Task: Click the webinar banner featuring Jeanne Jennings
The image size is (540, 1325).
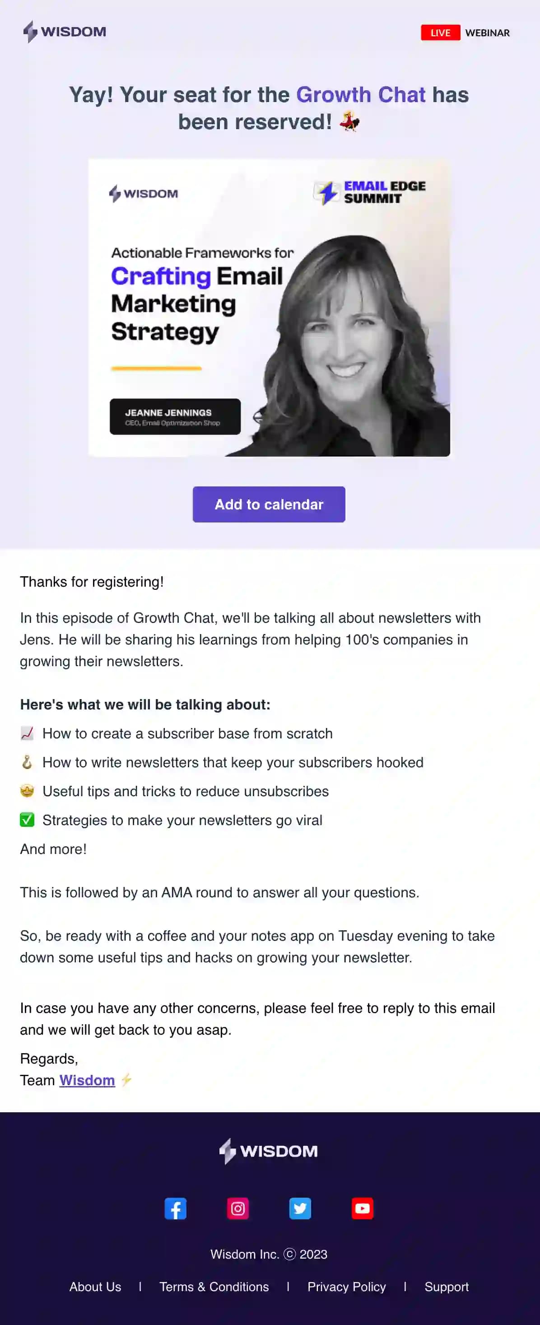Action: (x=270, y=308)
